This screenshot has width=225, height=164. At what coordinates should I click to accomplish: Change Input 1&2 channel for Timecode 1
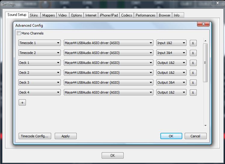171,43
